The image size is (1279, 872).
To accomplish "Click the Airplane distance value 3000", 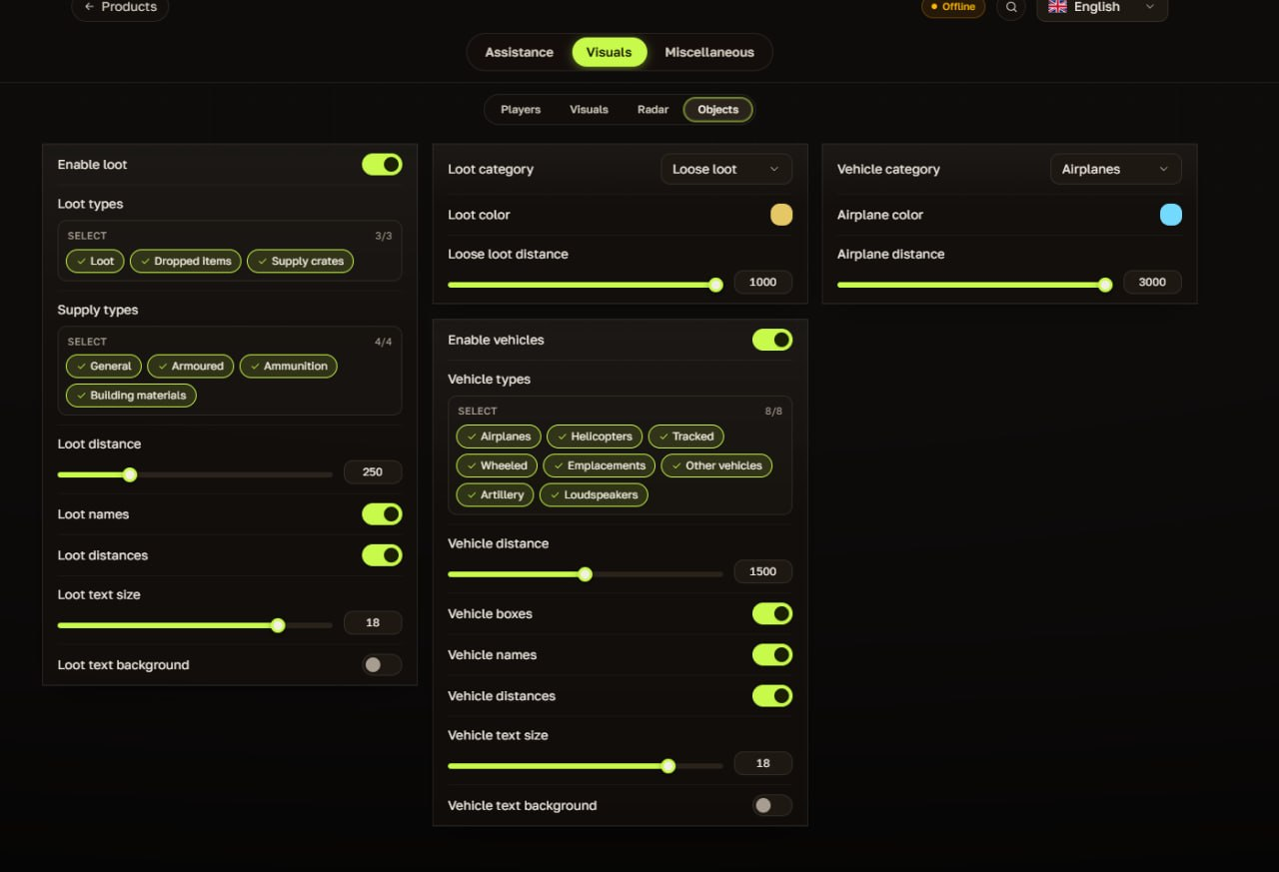I will tap(1152, 283).
